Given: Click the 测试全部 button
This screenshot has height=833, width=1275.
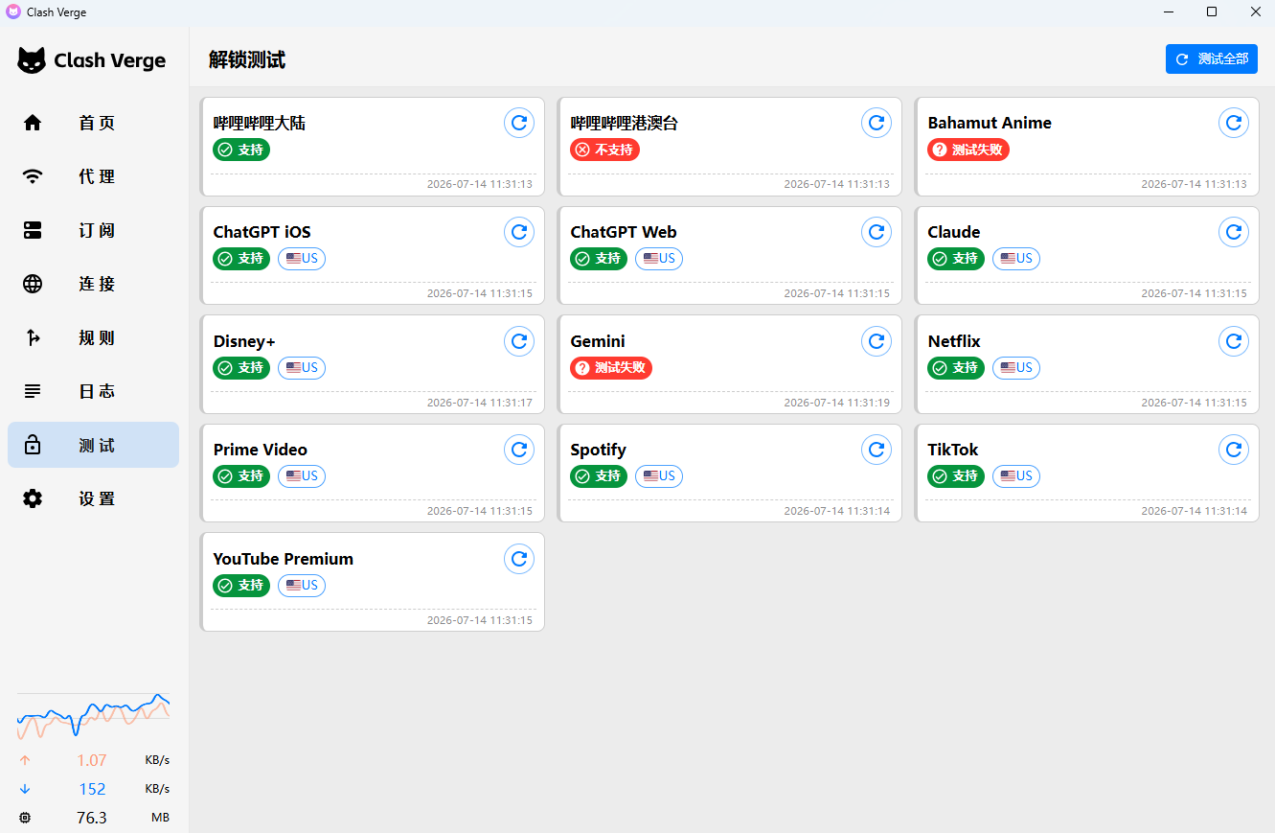Looking at the screenshot, I should click(x=1212, y=58).
